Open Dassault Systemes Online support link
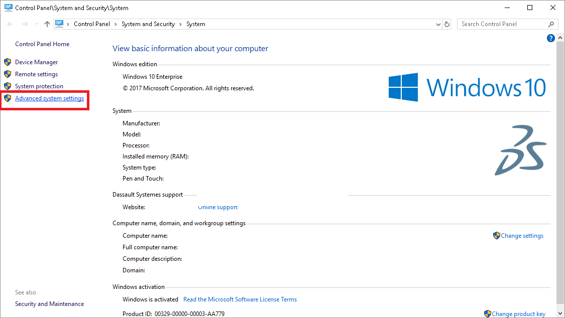 point(217,207)
